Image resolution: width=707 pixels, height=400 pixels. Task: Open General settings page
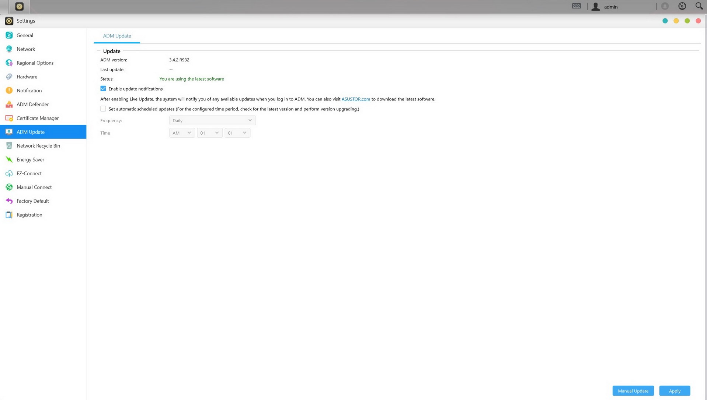coord(43,35)
